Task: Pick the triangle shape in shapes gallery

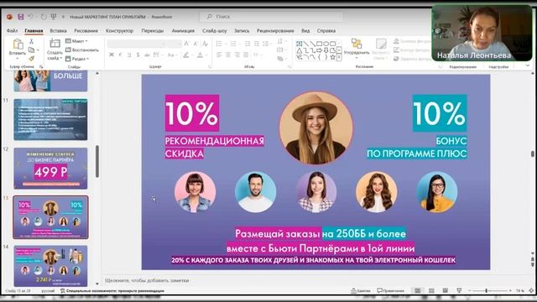Action: pos(300,50)
